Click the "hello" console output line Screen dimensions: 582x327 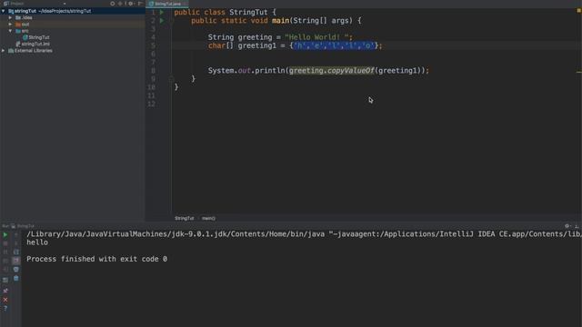(x=37, y=243)
